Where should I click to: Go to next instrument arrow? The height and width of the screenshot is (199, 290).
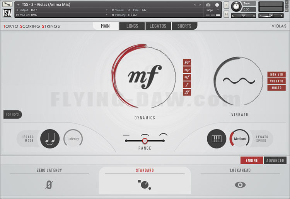pyautogui.click(x=200, y=5)
